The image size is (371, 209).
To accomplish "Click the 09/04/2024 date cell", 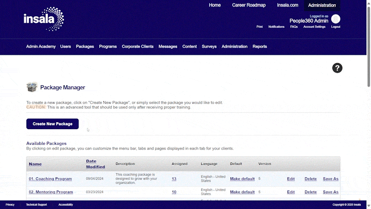I will (x=95, y=179).
